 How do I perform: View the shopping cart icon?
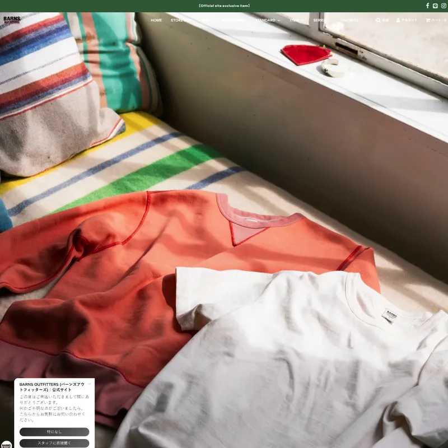tap(428, 20)
